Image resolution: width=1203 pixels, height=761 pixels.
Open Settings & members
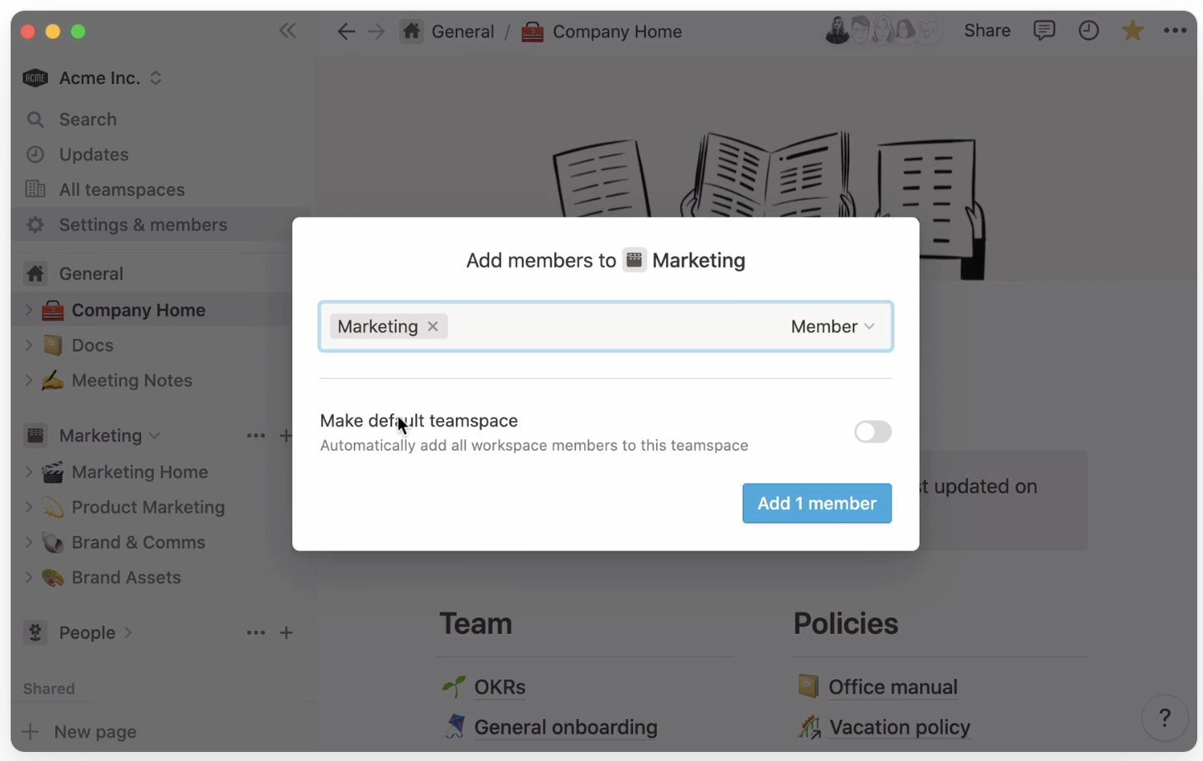coord(142,225)
